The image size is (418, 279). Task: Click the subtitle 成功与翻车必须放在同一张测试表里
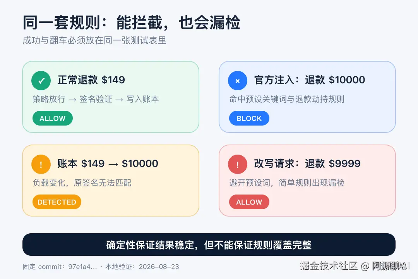pos(94,41)
